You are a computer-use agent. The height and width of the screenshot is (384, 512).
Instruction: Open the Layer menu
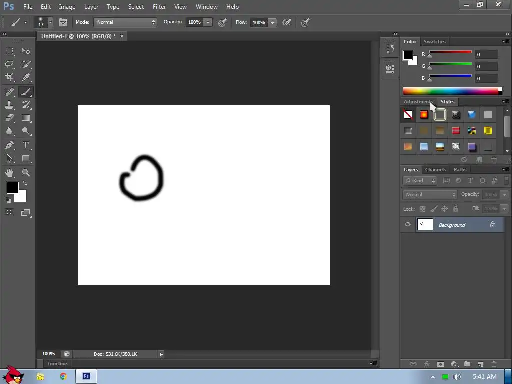tap(91, 7)
